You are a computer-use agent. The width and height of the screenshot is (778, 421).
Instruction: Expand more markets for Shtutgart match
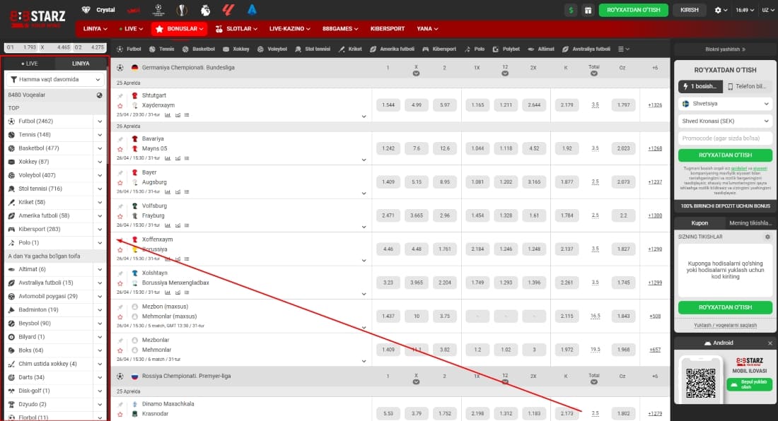pos(364,117)
